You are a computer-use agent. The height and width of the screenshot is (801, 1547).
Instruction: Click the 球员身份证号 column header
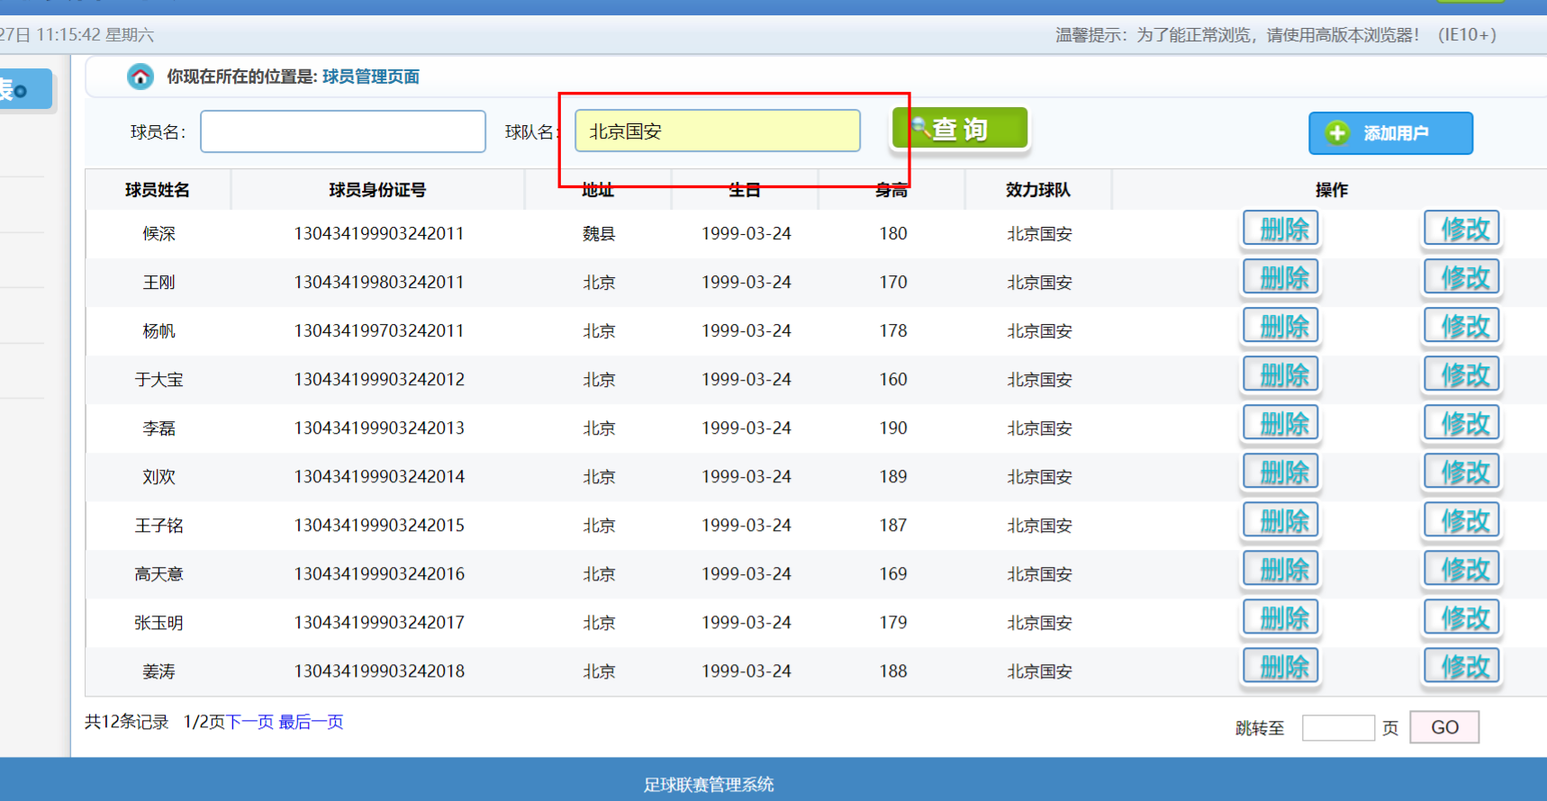point(377,190)
